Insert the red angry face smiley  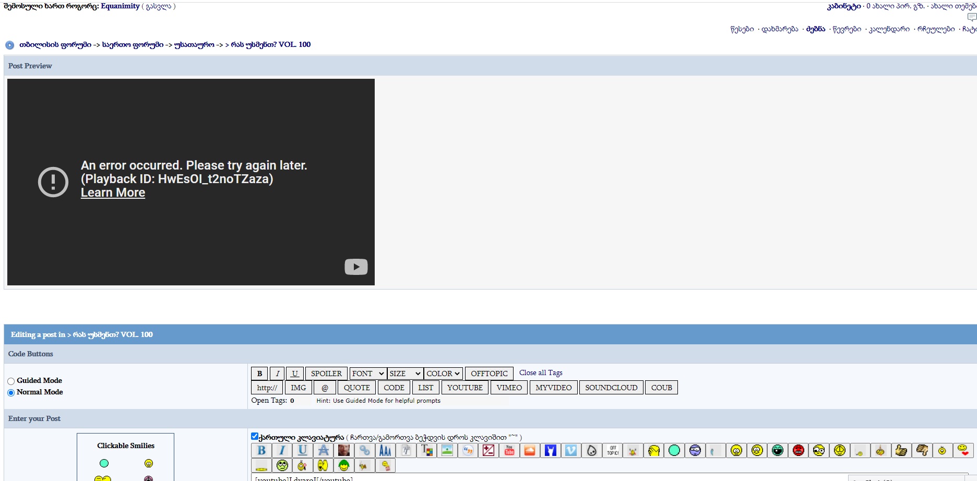pos(798,450)
